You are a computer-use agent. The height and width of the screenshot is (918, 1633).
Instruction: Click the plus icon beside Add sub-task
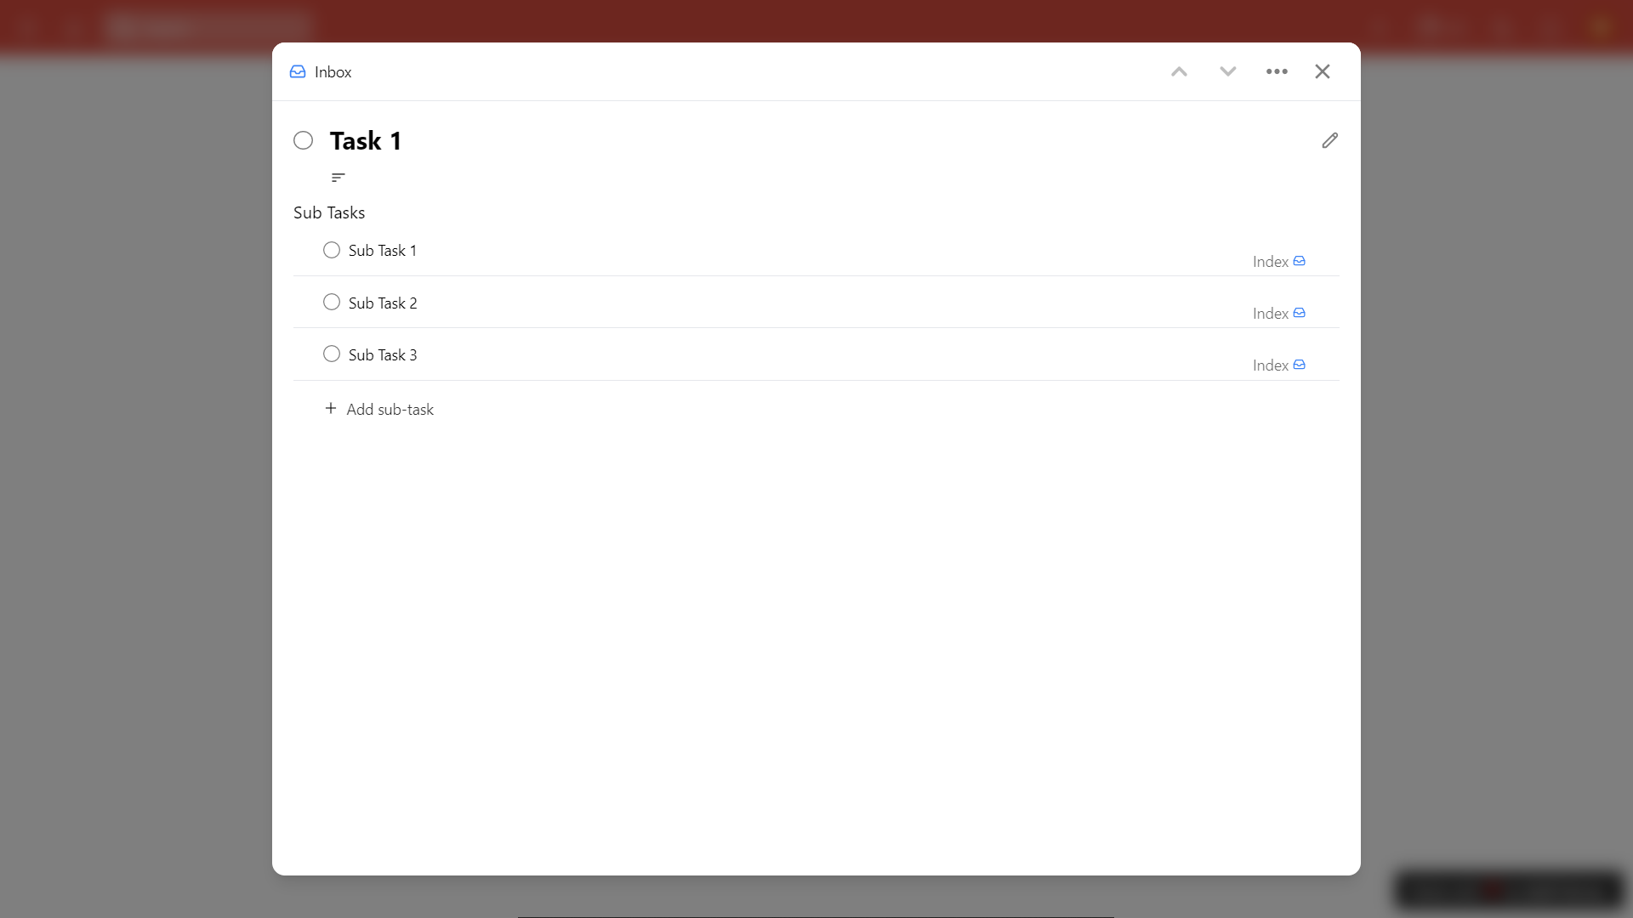[x=331, y=409]
